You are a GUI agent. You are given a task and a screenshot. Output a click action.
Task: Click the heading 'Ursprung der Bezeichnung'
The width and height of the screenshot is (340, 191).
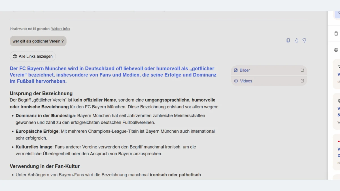41,93
